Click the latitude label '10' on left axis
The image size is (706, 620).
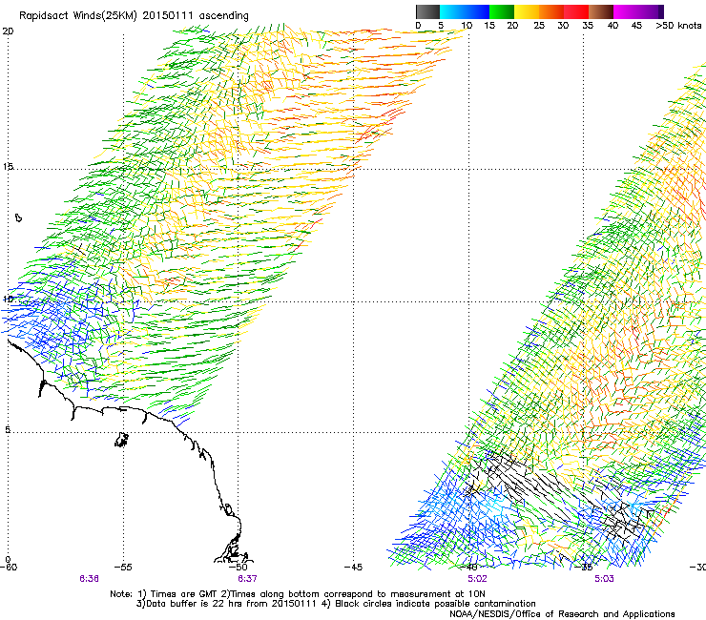pyautogui.click(x=8, y=299)
